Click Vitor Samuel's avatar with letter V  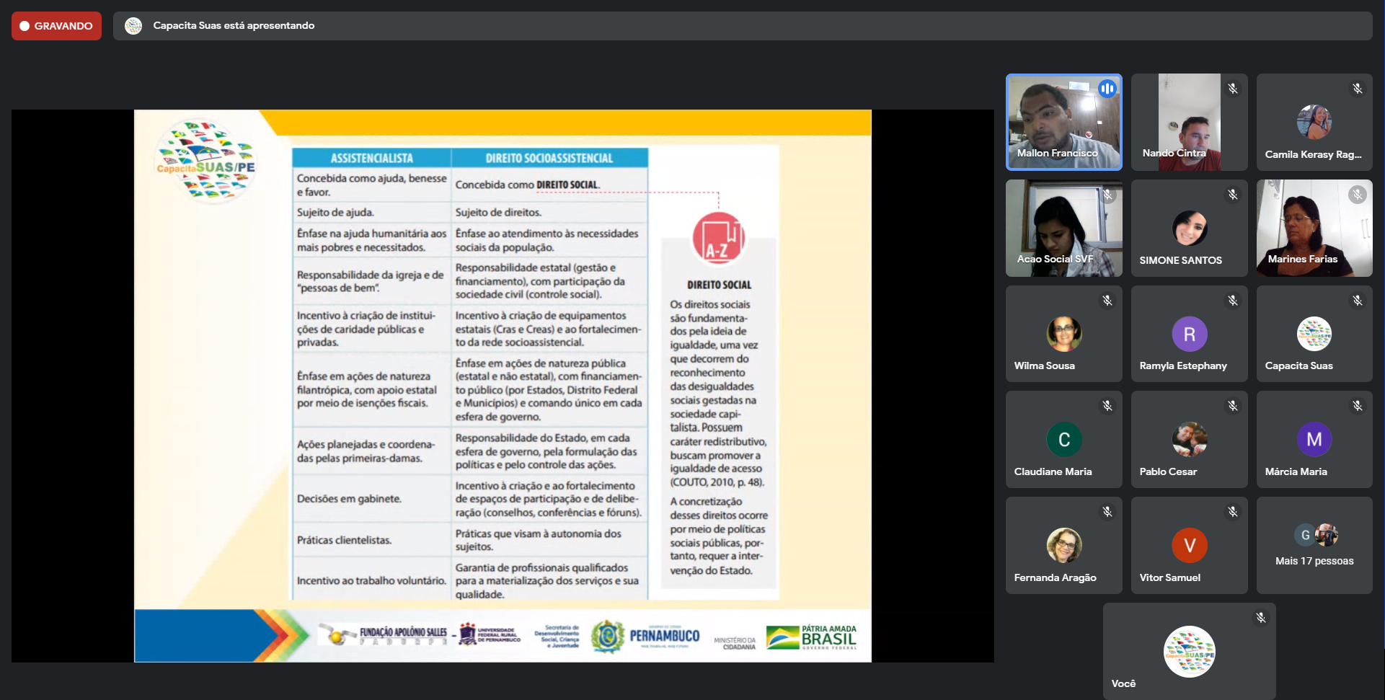pyautogui.click(x=1189, y=546)
